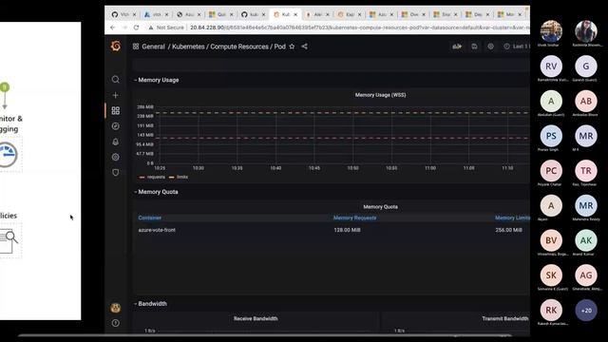
Task: Open Transmit Bandwidth panel title menu
Action: click(x=505, y=318)
